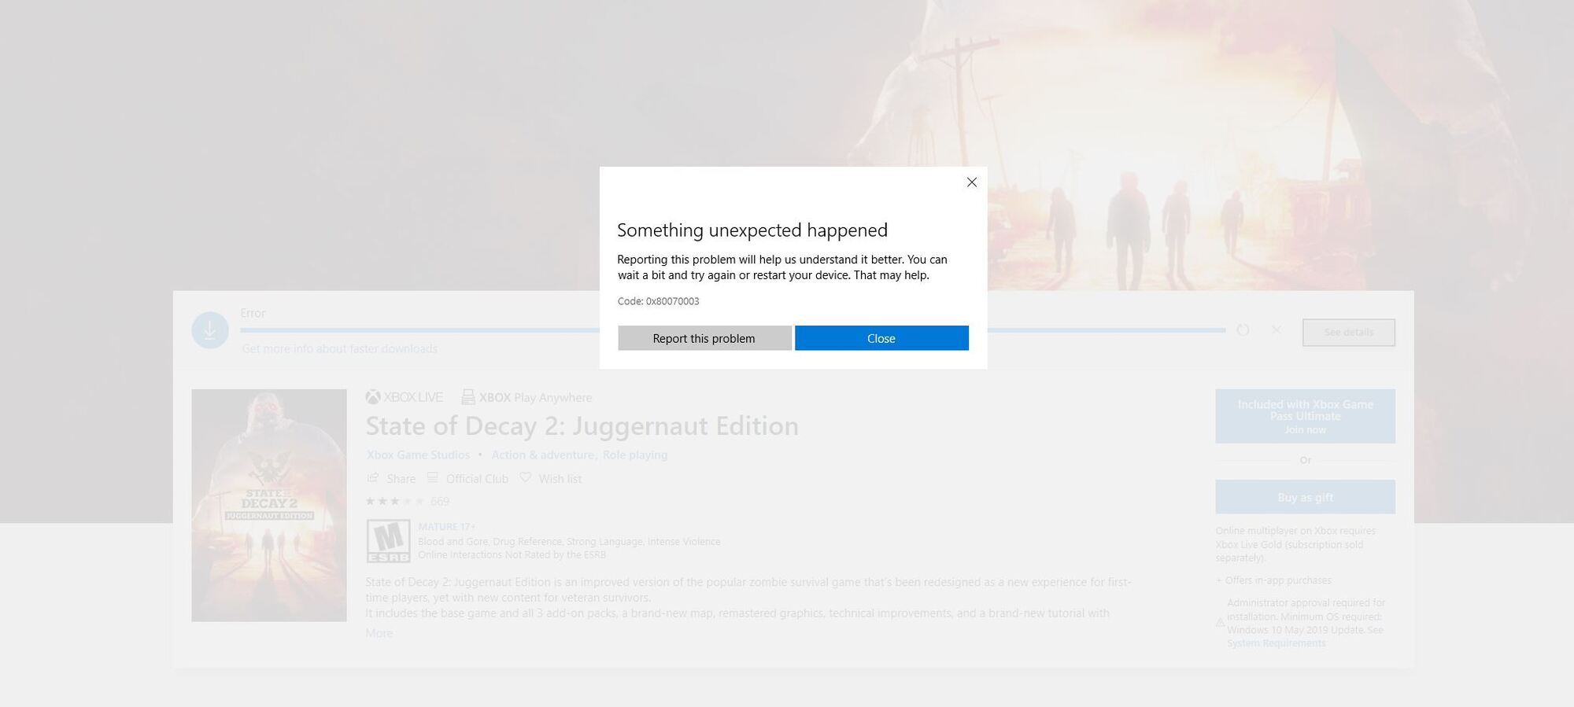Expand the description with More
This screenshot has width=1574, height=707.
[x=379, y=633]
